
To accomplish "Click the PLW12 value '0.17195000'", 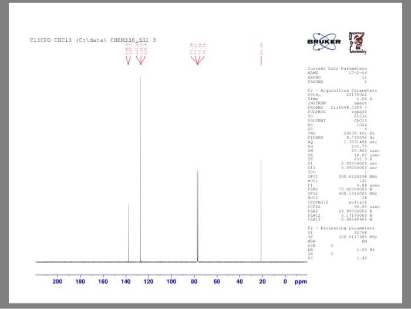I will tap(354, 215).
